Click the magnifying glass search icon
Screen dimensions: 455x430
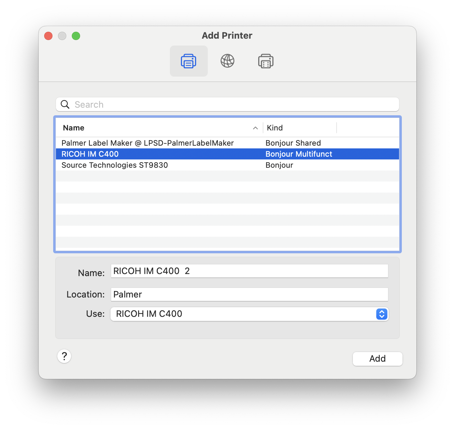click(x=65, y=104)
